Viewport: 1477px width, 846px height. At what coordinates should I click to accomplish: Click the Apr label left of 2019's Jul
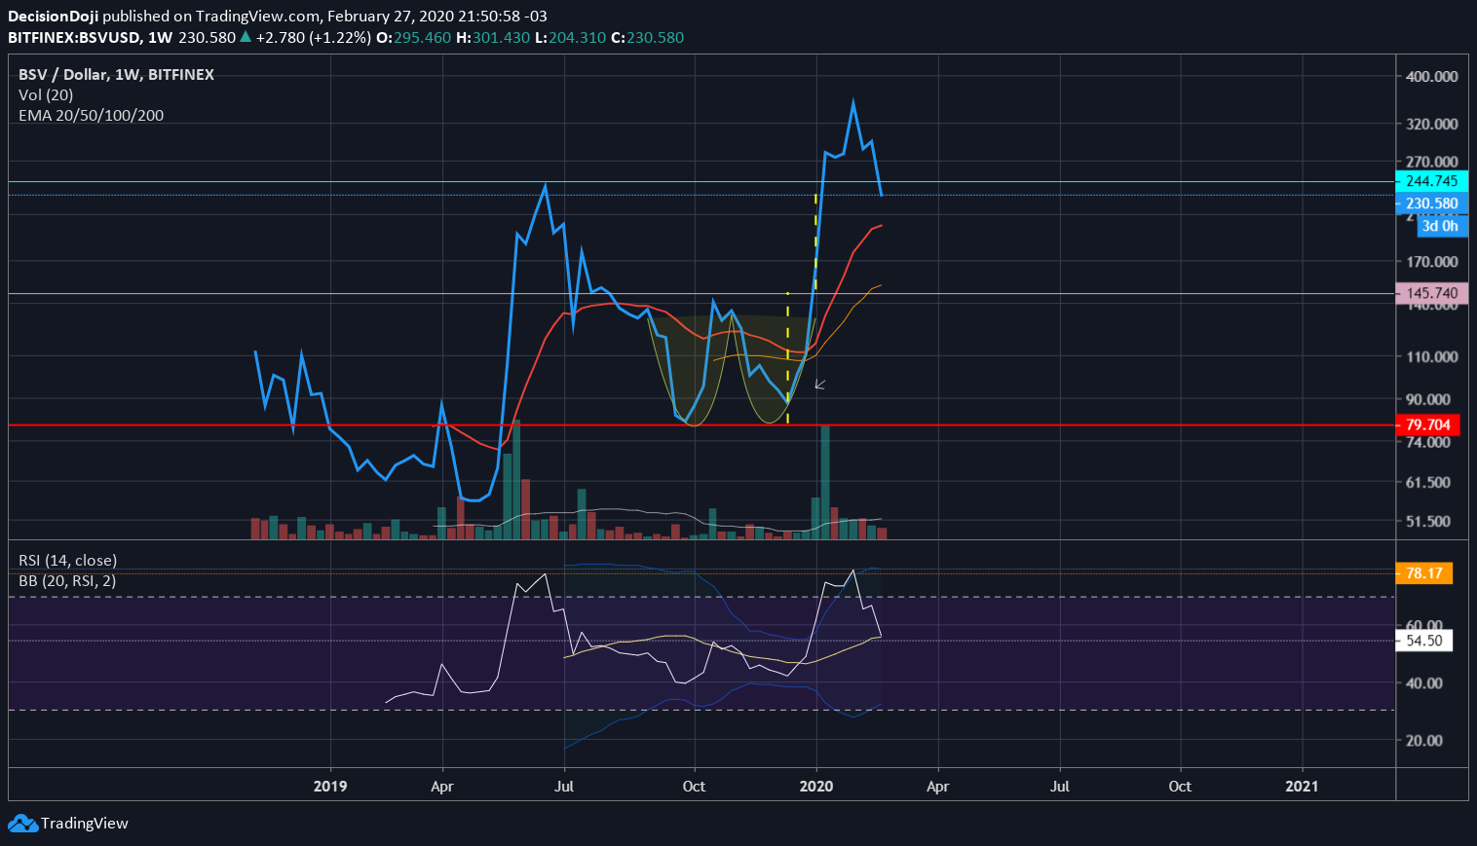pos(442,786)
